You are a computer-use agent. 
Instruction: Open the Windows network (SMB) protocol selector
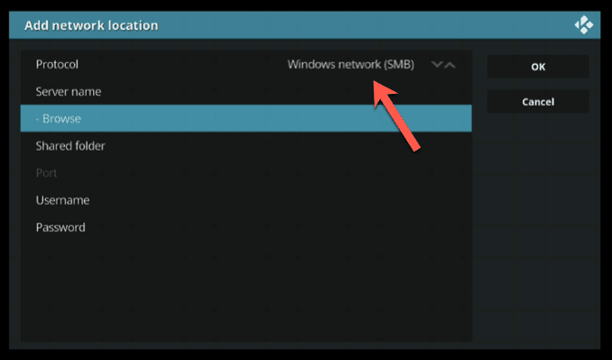350,64
